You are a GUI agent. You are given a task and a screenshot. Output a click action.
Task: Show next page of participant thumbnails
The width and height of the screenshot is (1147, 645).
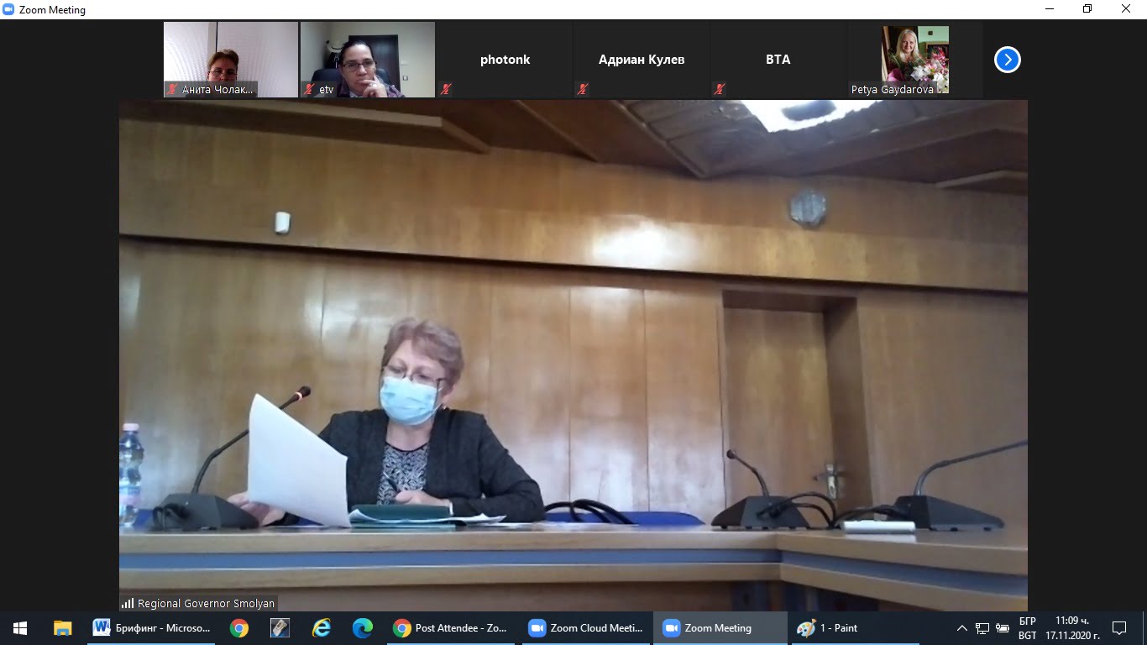click(1007, 60)
